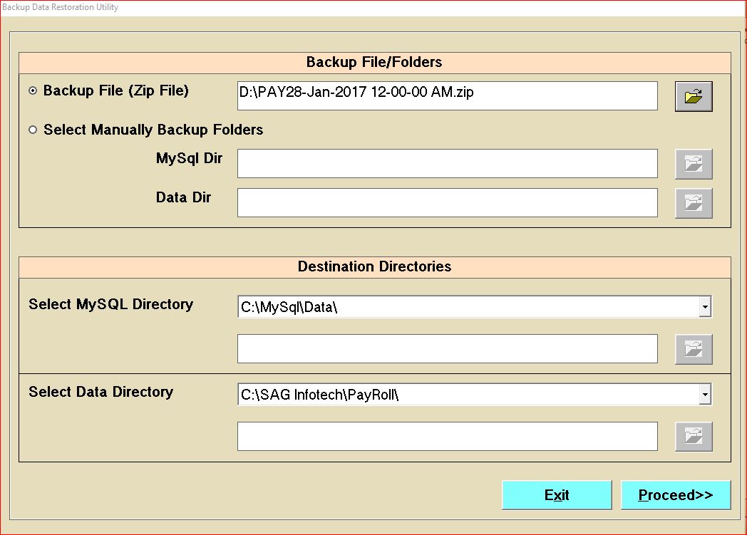The image size is (747, 535).
Task: Click the Select Data Directory label
Action: (x=101, y=392)
